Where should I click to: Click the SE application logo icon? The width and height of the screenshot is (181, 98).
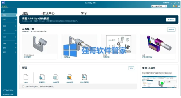(3, 3)
